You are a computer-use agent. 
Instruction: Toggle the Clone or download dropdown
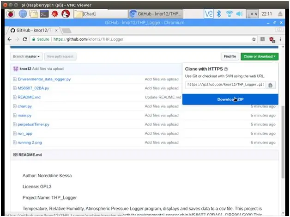tap(260, 56)
